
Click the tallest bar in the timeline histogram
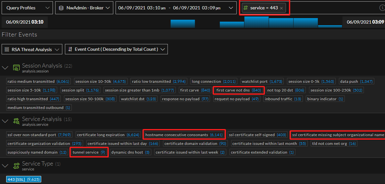tap(256, 22)
